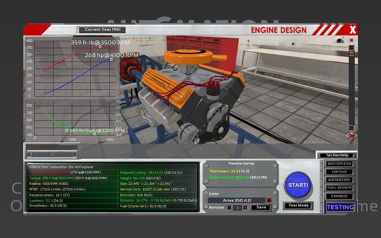
Task: Increase revision number with plus button
Action: [245, 208]
